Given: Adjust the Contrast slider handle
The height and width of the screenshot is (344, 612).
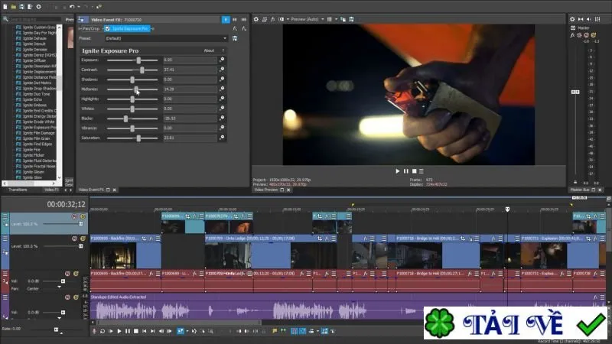Looking at the screenshot, I should pos(142,70).
